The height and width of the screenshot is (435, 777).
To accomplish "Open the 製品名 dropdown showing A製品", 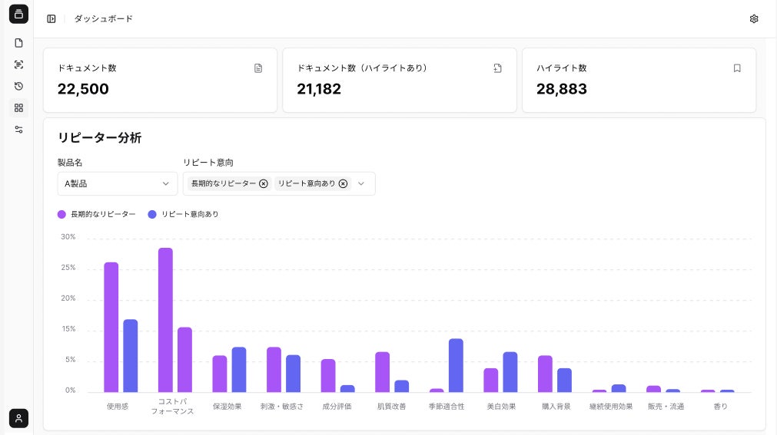I will [118, 183].
